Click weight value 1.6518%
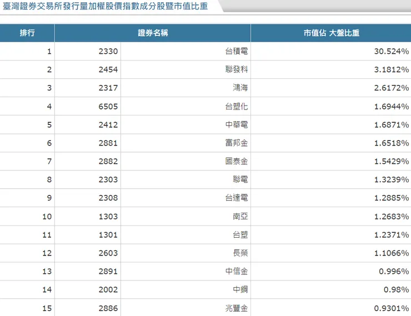 [x=392, y=143]
